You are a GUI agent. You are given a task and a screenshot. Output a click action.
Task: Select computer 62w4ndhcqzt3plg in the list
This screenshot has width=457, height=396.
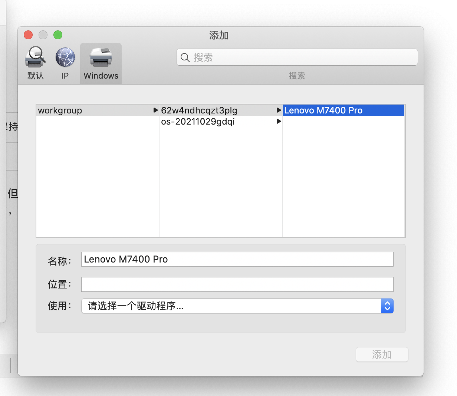199,110
